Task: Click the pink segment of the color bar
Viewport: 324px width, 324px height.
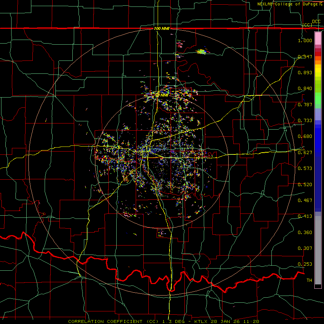Action: [318, 39]
